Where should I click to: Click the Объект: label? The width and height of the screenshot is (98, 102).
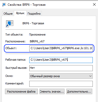(x=11, y=48)
